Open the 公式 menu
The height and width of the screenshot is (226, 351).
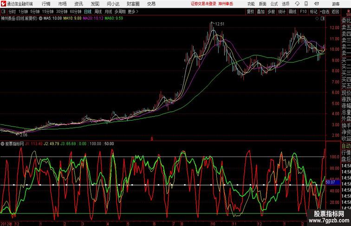click(274, 4)
